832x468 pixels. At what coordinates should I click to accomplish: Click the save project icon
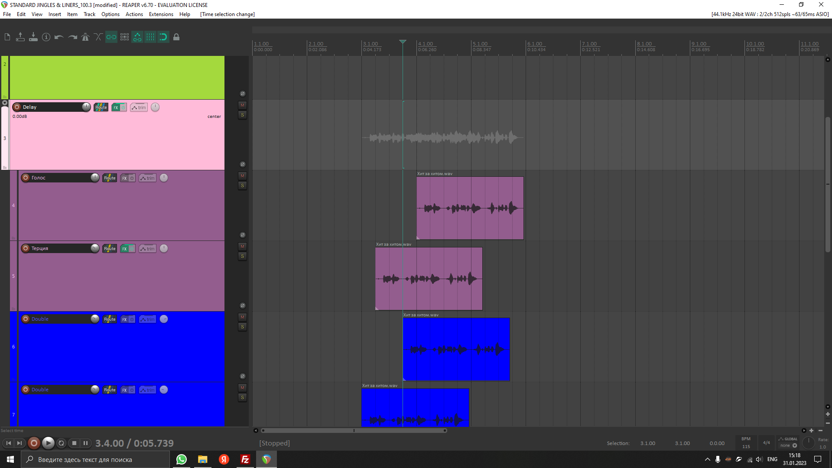33,37
